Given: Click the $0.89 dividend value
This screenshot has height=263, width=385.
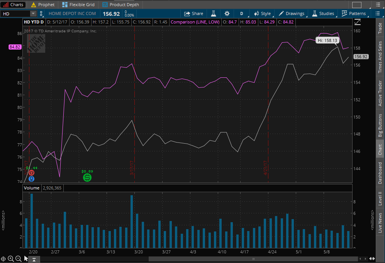Looking at the screenshot, I should click(87, 171).
